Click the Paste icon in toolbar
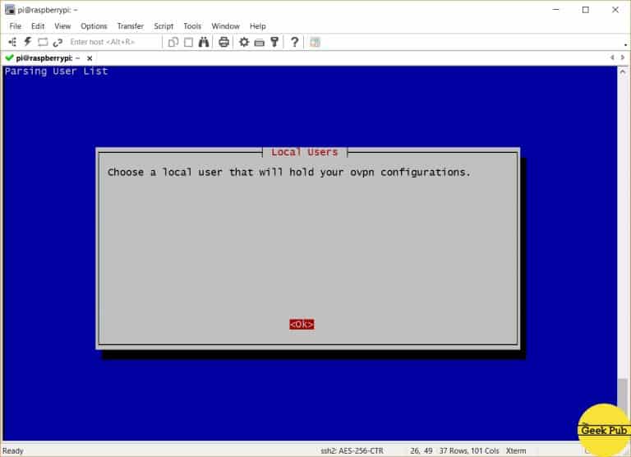This screenshot has height=457, width=631. tap(188, 42)
